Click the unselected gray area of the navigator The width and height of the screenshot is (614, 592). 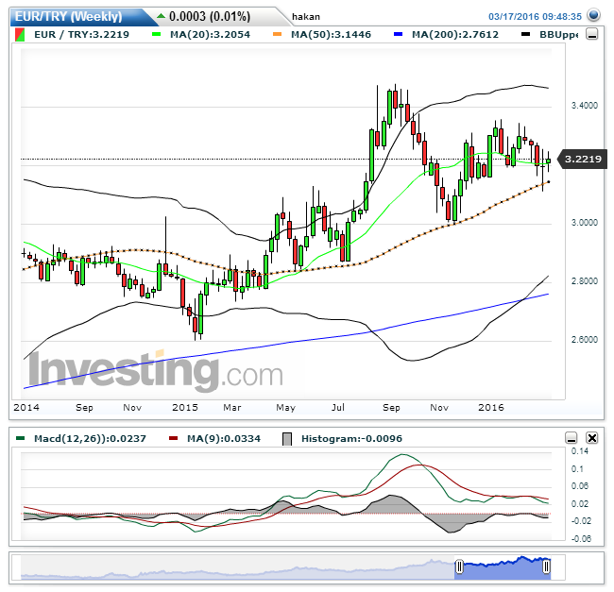tap(237, 567)
